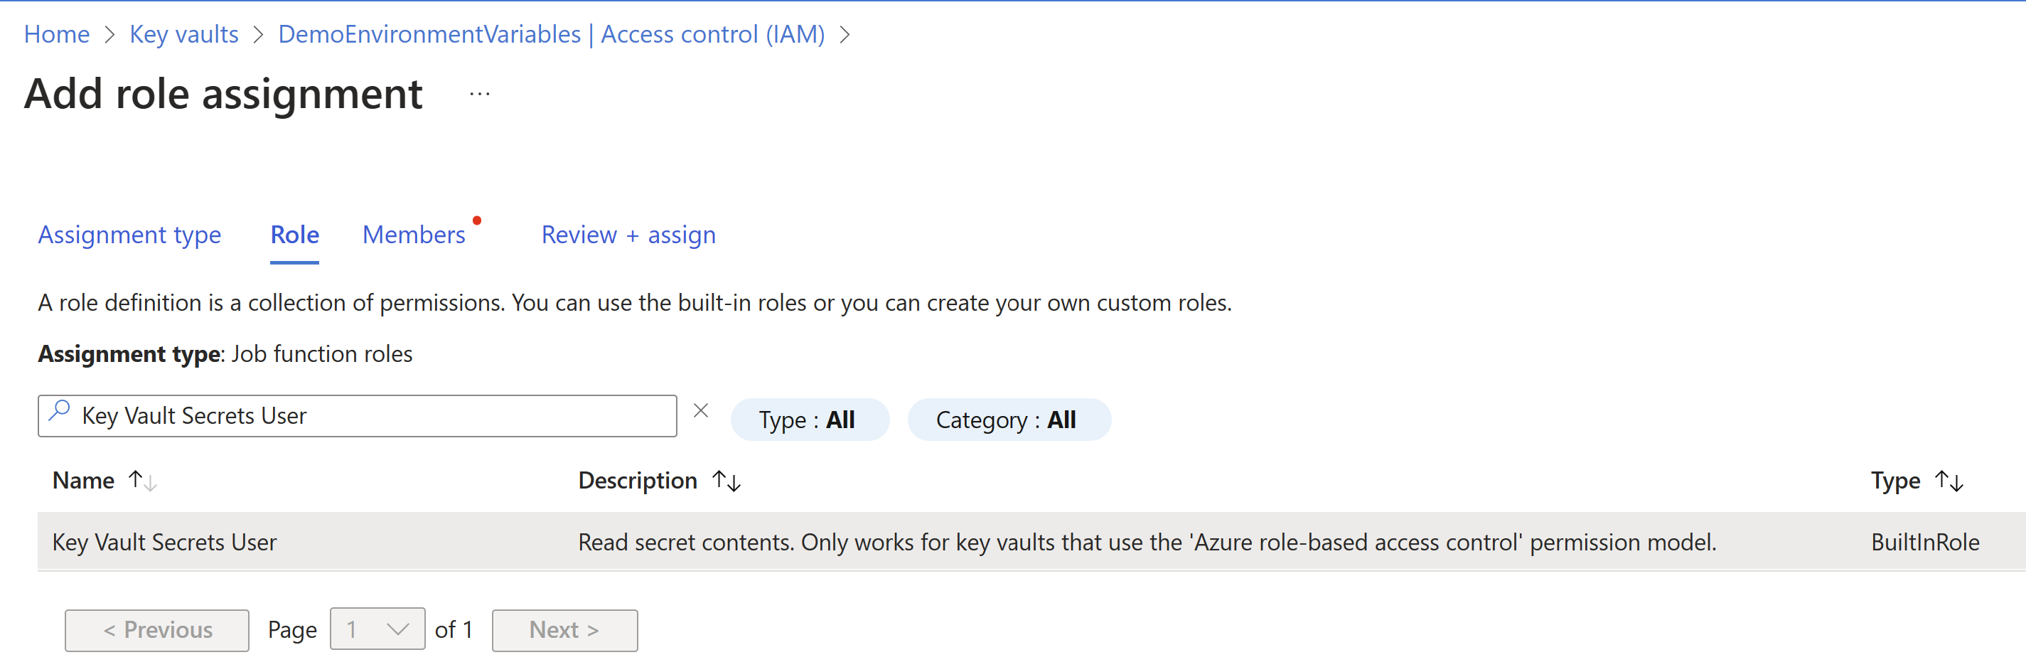2026x672 pixels.
Task: Click the search magnifier icon in role filter
Action: coord(60,411)
